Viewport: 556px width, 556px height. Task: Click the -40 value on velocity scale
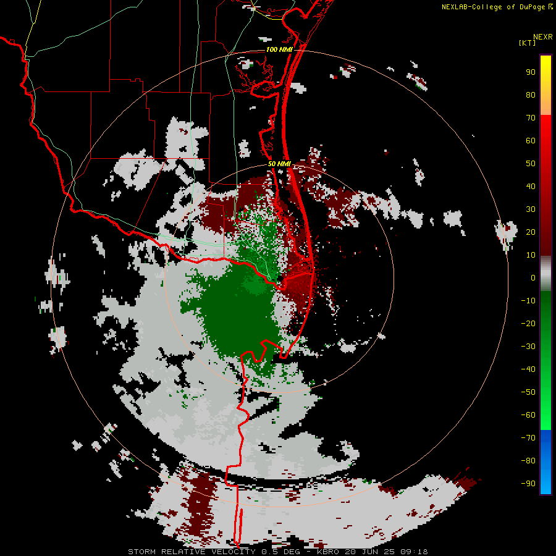(528, 369)
